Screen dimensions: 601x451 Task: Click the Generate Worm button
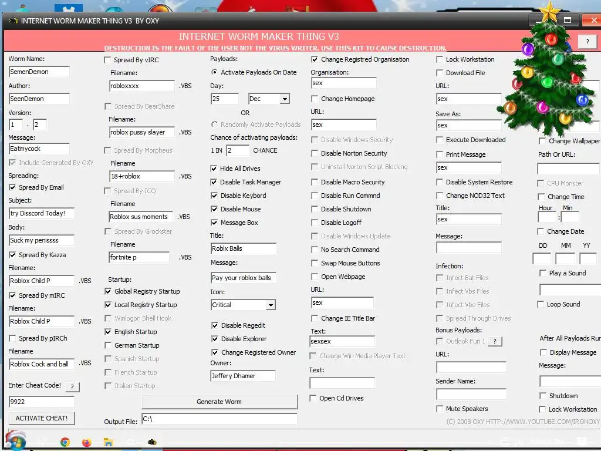(x=220, y=402)
